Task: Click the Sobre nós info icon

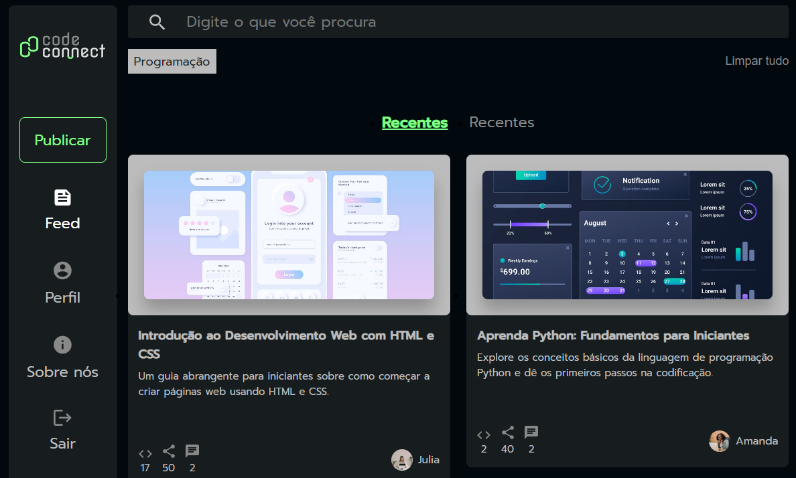Action: pos(62,345)
